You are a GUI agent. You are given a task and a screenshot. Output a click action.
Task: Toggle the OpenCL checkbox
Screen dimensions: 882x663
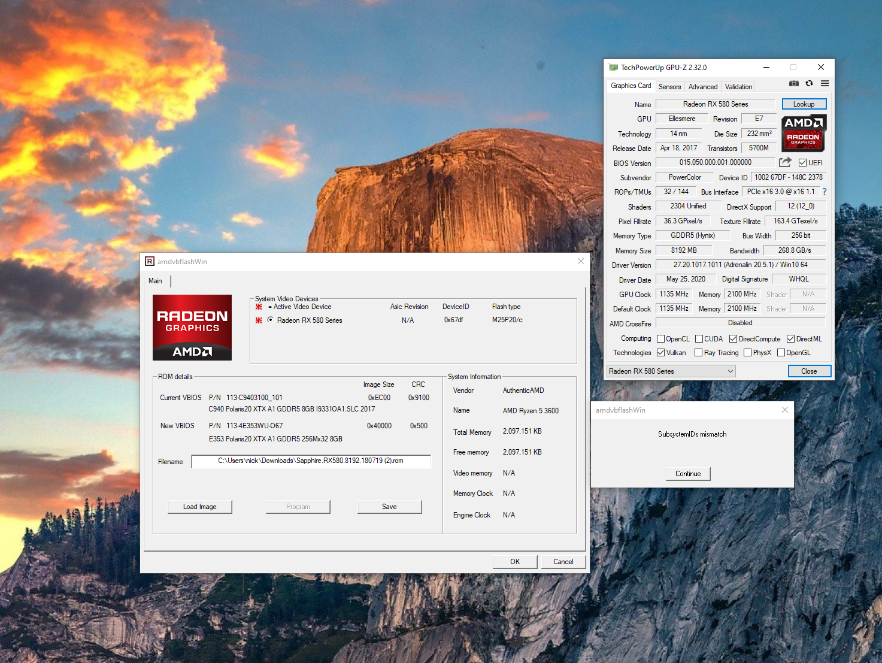point(661,339)
